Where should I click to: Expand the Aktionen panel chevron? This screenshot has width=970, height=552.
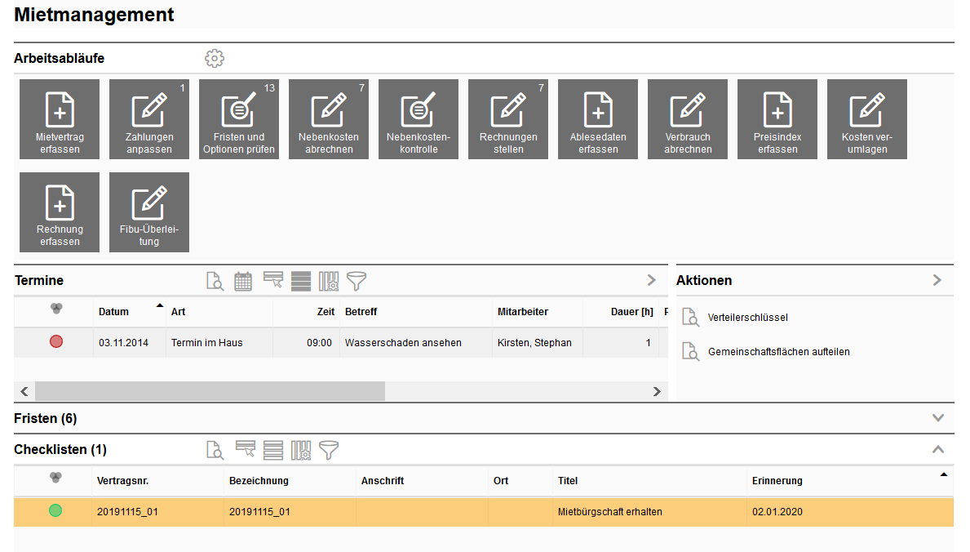point(937,280)
